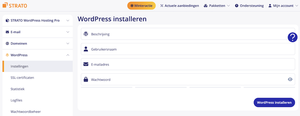Collapse the WordPress section chevron

pyautogui.click(x=68, y=55)
